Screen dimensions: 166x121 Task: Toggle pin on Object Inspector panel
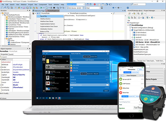click(27, 48)
